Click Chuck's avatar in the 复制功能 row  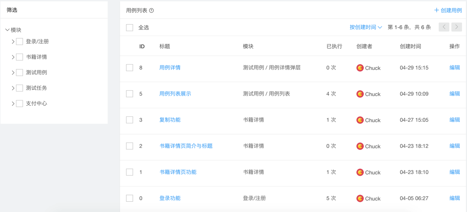click(x=360, y=120)
